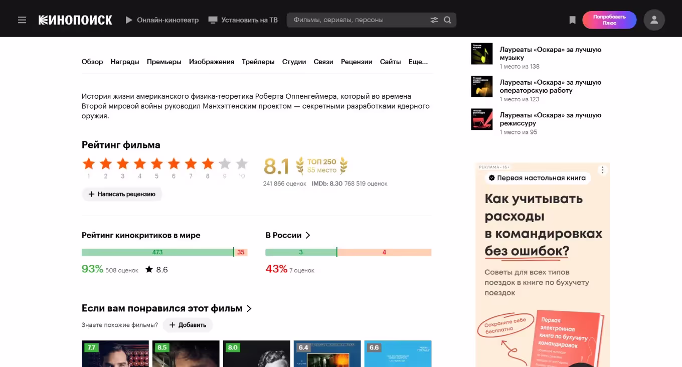The image size is (682, 367).
Task: Set rating to 1 star
Action: [x=89, y=163]
